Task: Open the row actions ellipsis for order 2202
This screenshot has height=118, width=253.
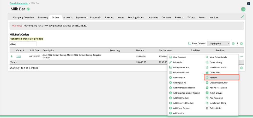Action: click(241, 56)
